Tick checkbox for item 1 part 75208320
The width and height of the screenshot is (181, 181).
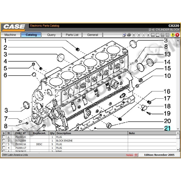point(4,137)
